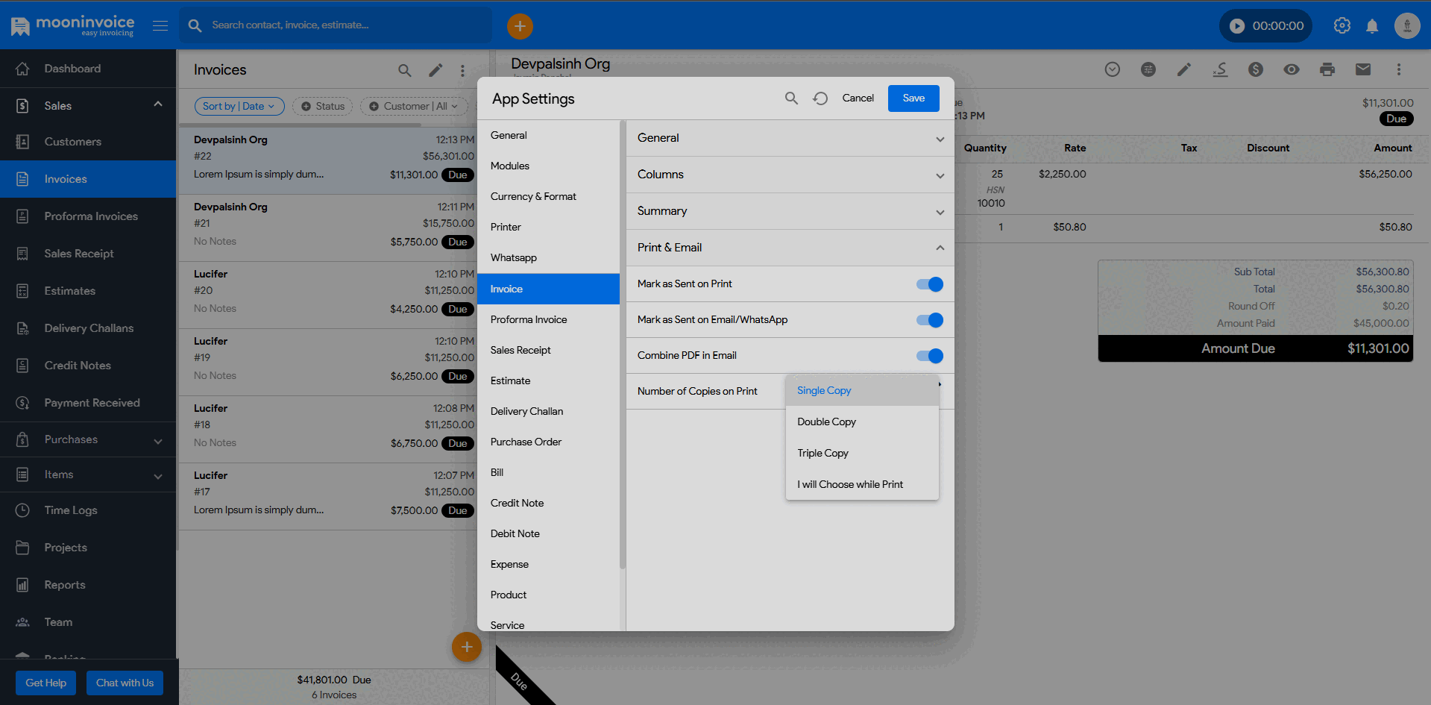Open the settings gear in top bar
The width and height of the screenshot is (1431, 705).
1342,26
